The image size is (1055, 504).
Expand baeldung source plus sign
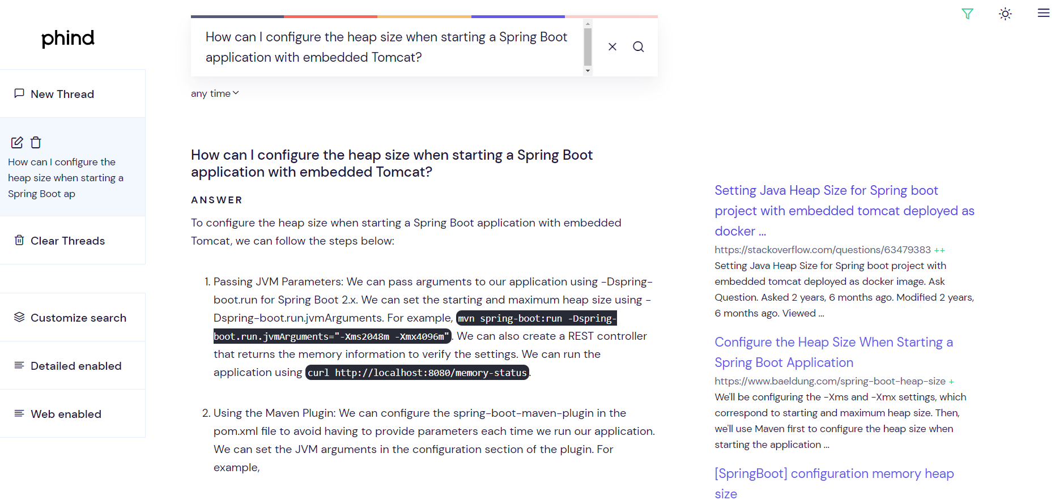click(x=951, y=382)
